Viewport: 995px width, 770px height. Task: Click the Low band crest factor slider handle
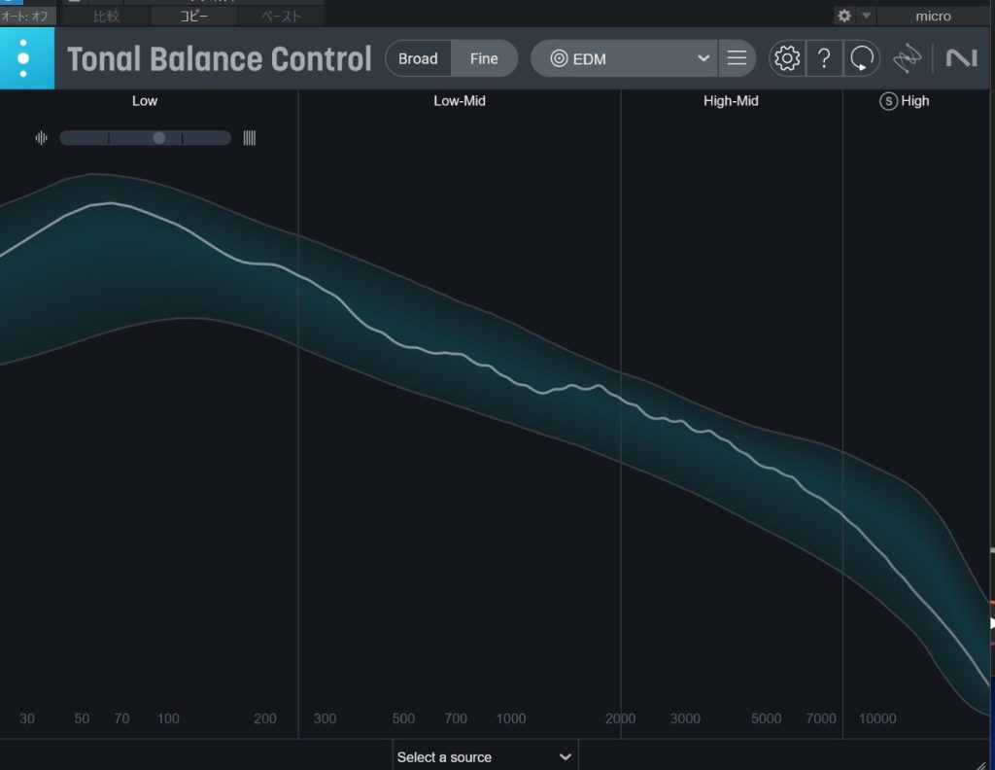tap(159, 138)
